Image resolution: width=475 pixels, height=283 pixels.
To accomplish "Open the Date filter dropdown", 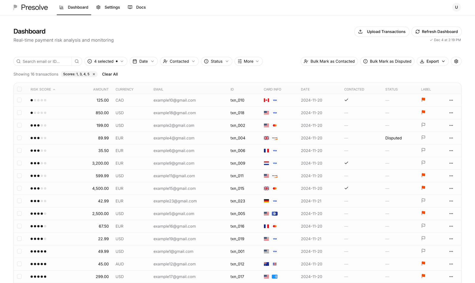I will pyautogui.click(x=143, y=61).
